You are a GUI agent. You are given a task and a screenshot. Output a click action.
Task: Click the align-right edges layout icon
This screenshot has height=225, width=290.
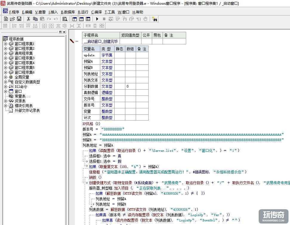tap(21, 26)
